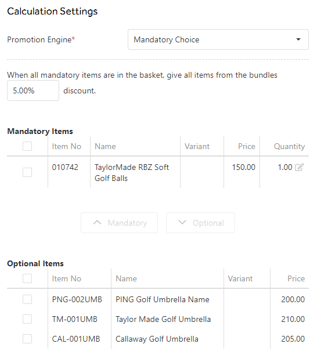Click the 1.00 quantity value
328x355 pixels.
[285, 167]
